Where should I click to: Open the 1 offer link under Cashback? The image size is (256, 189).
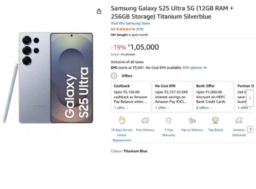[119, 108]
